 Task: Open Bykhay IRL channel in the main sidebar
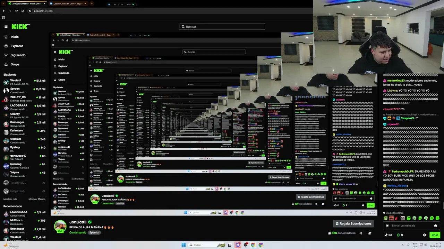[25, 149]
